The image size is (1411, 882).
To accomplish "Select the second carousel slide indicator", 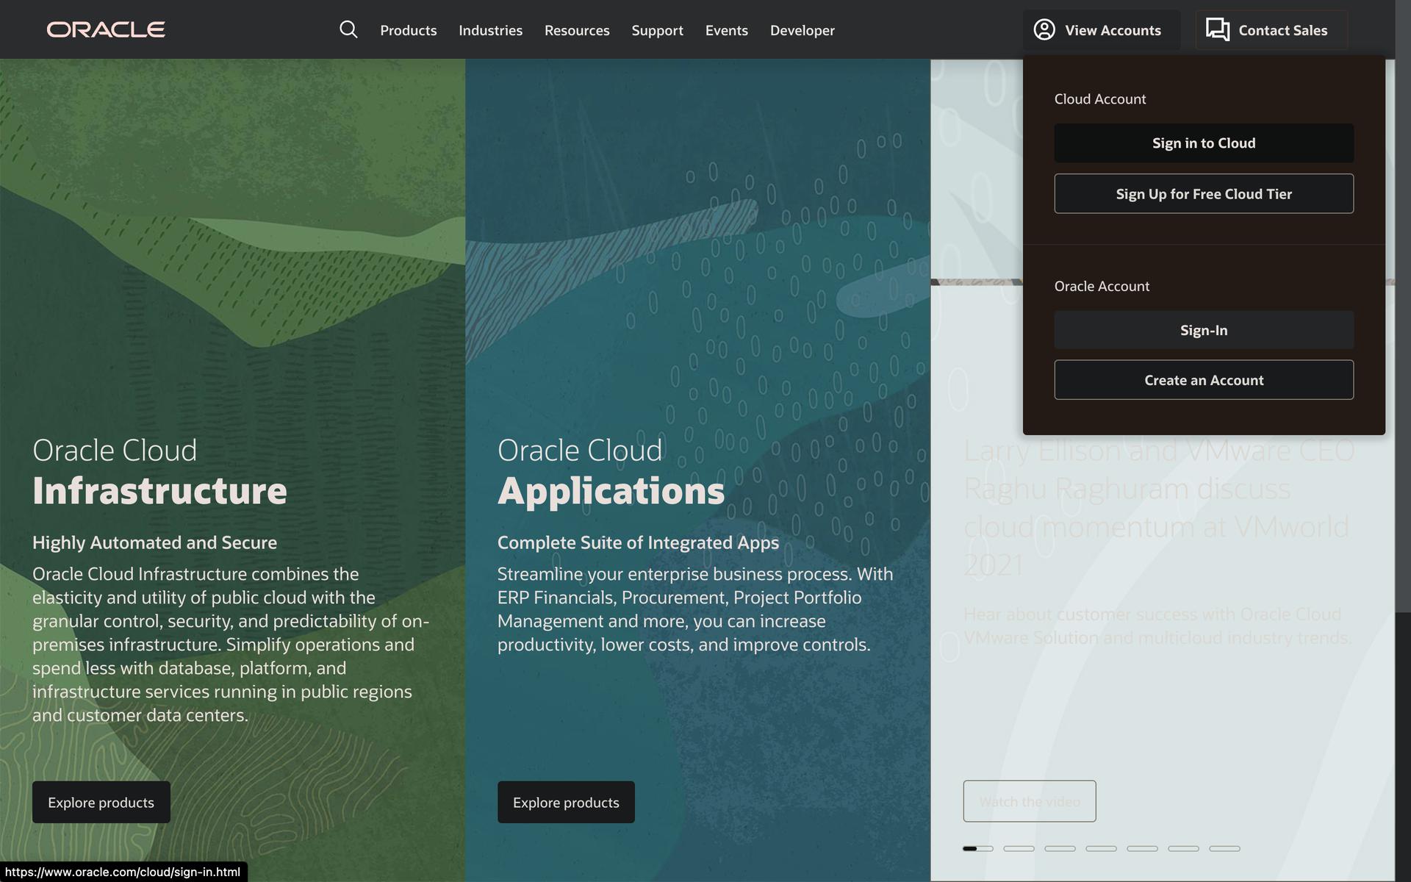I will 1019,848.
